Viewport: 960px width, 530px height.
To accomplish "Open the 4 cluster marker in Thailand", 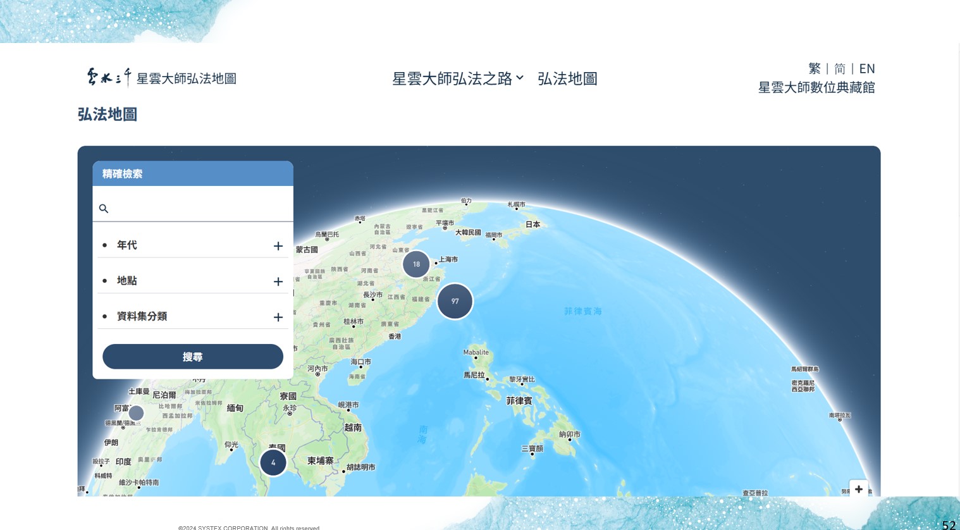I will [x=273, y=462].
